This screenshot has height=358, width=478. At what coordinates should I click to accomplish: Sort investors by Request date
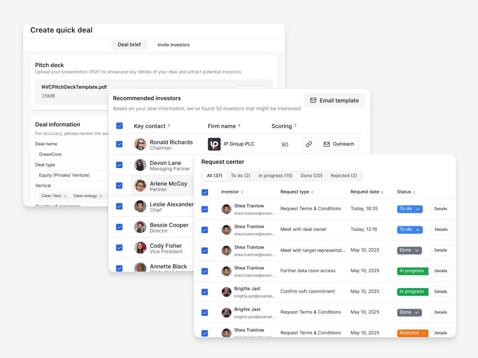(382, 192)
